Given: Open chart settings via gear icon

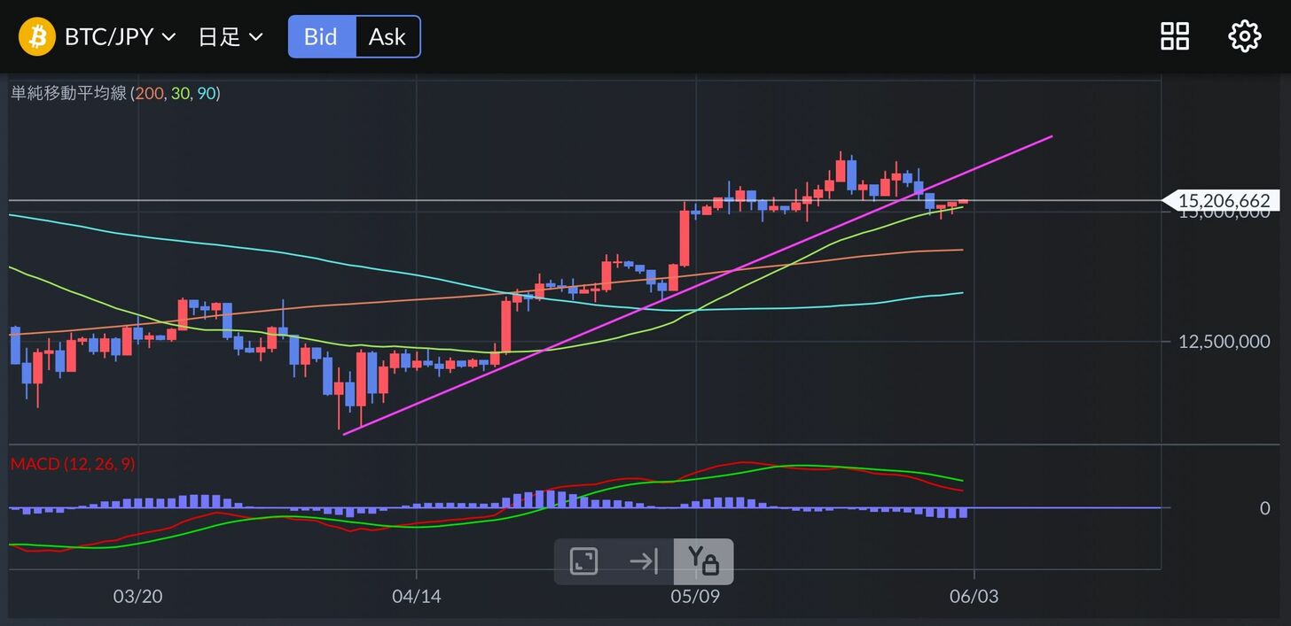Looking at the screenshot, I should click(x=1244, y=36).
